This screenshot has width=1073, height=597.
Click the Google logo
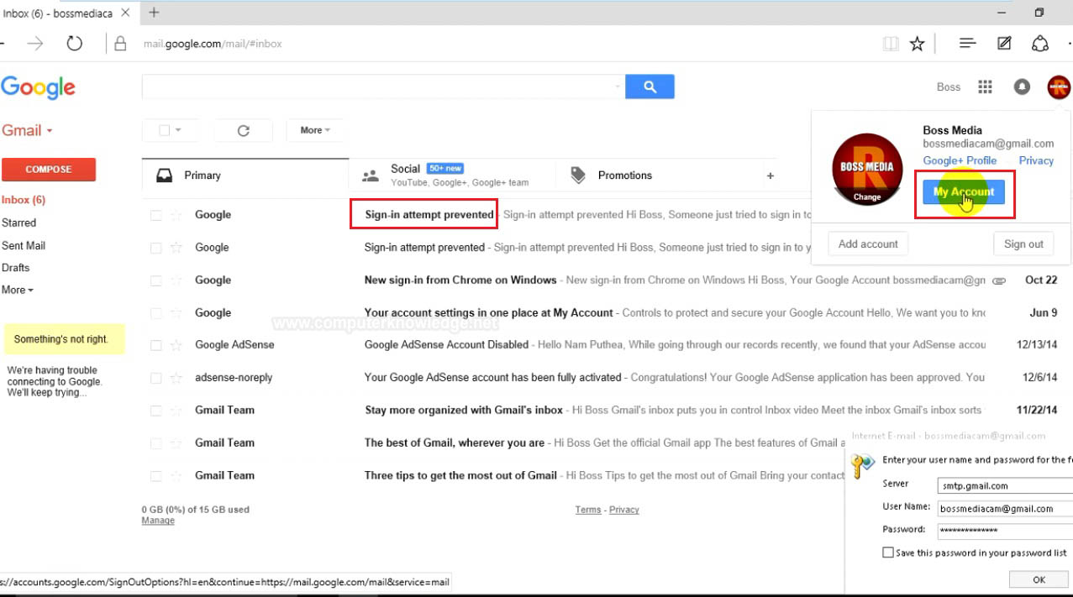38,87
